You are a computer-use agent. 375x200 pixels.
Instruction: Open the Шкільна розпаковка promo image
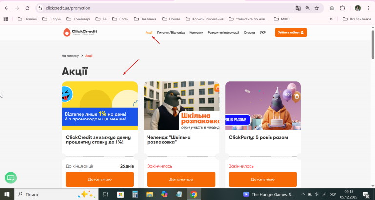point(181,106)
